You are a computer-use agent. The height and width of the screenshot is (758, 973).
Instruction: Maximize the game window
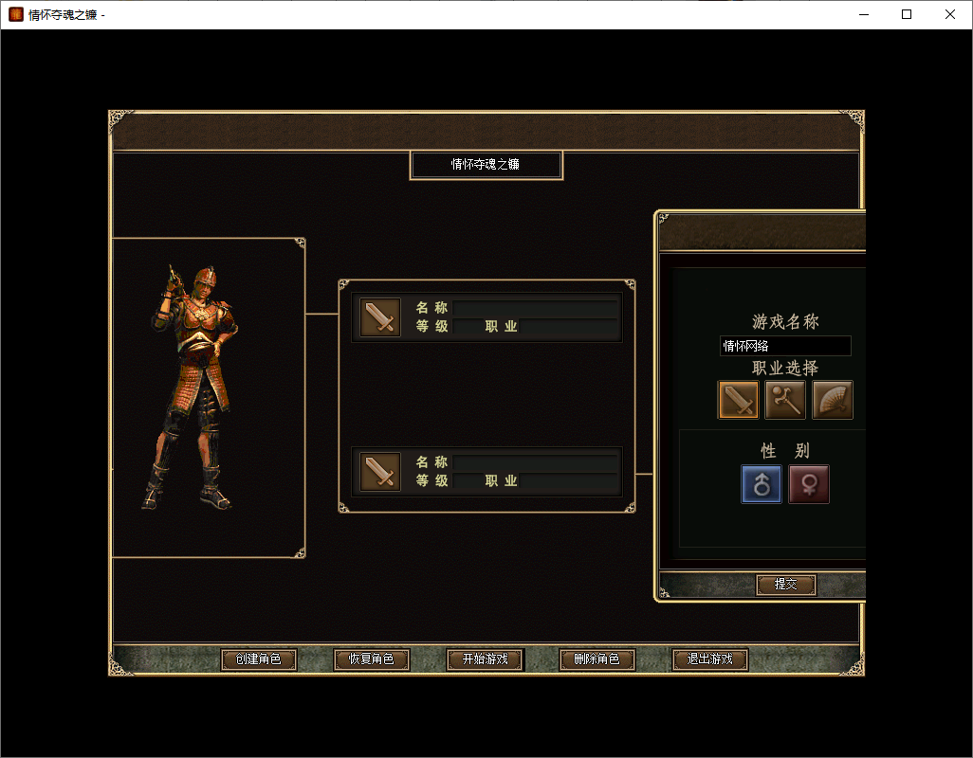click(x=907, y=14)
